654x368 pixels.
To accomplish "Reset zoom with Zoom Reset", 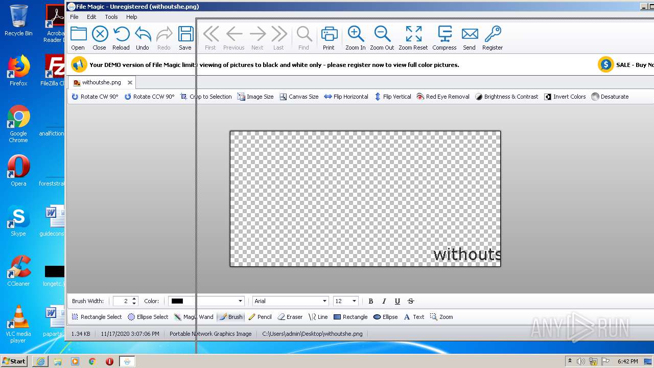I will click(413, 38).
